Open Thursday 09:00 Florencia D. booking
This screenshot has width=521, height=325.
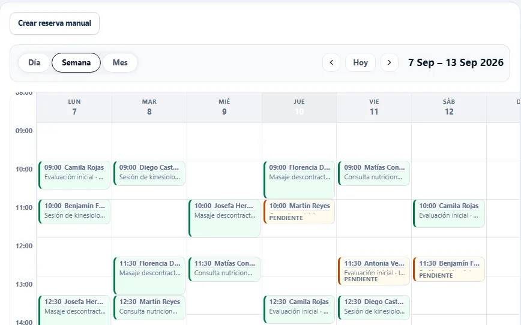pos(300,180)
